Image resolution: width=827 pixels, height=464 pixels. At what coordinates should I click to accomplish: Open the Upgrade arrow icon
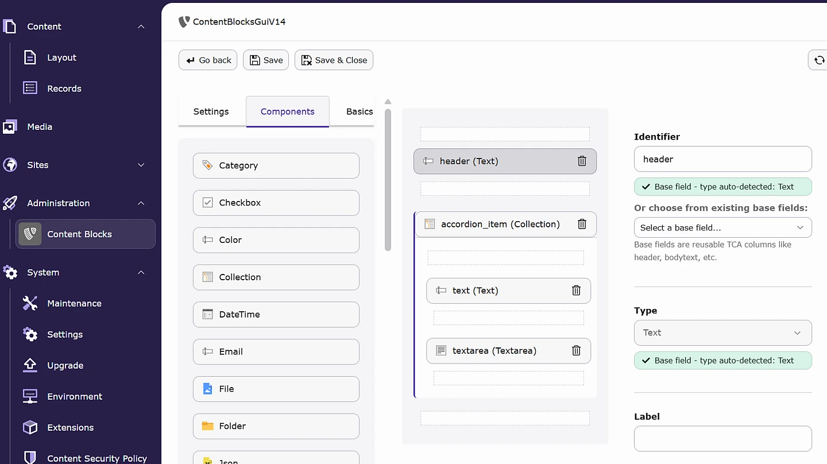pos(30,365)
